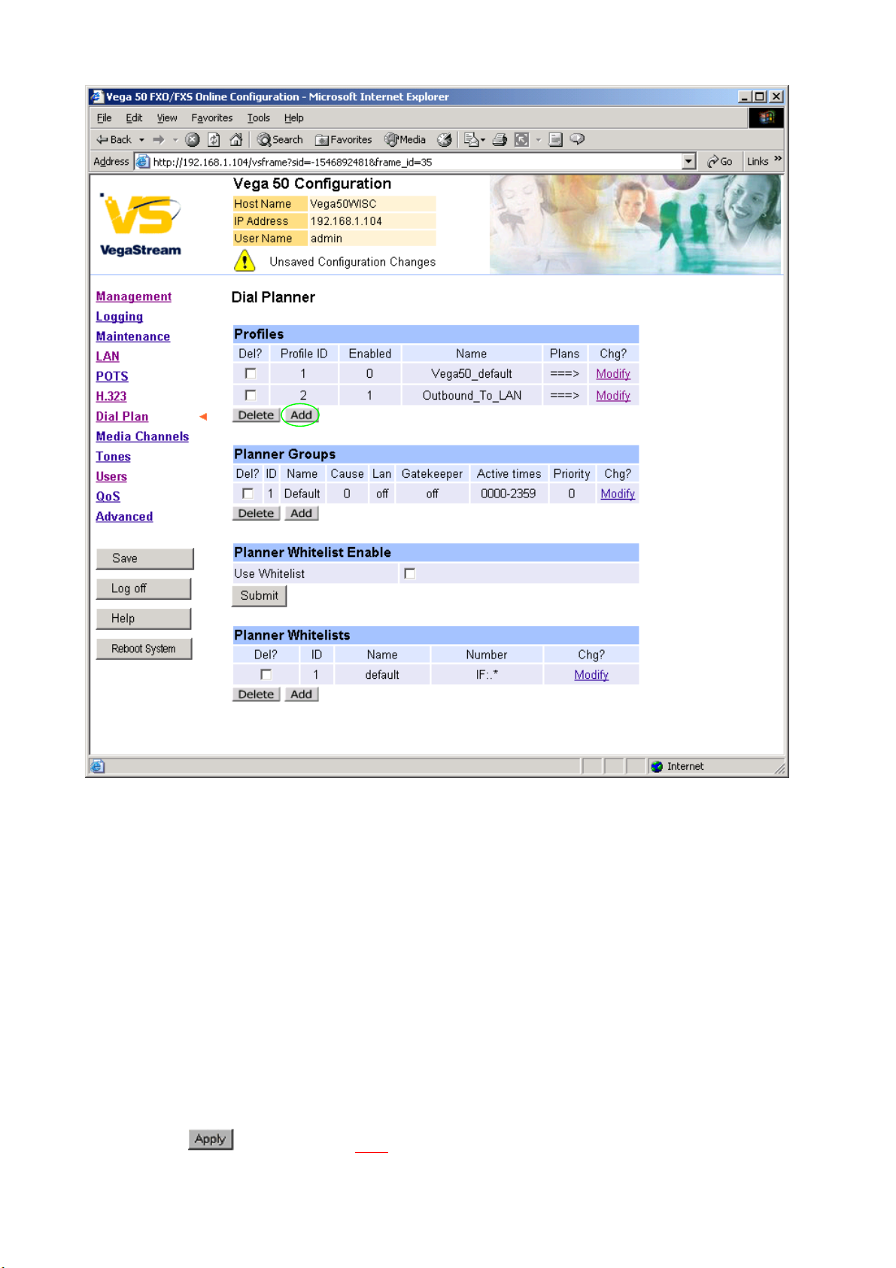This screenshot has height=1268, width=896.
Task: Expand the Links toolbar chevron
Action: tap(778, 159)
